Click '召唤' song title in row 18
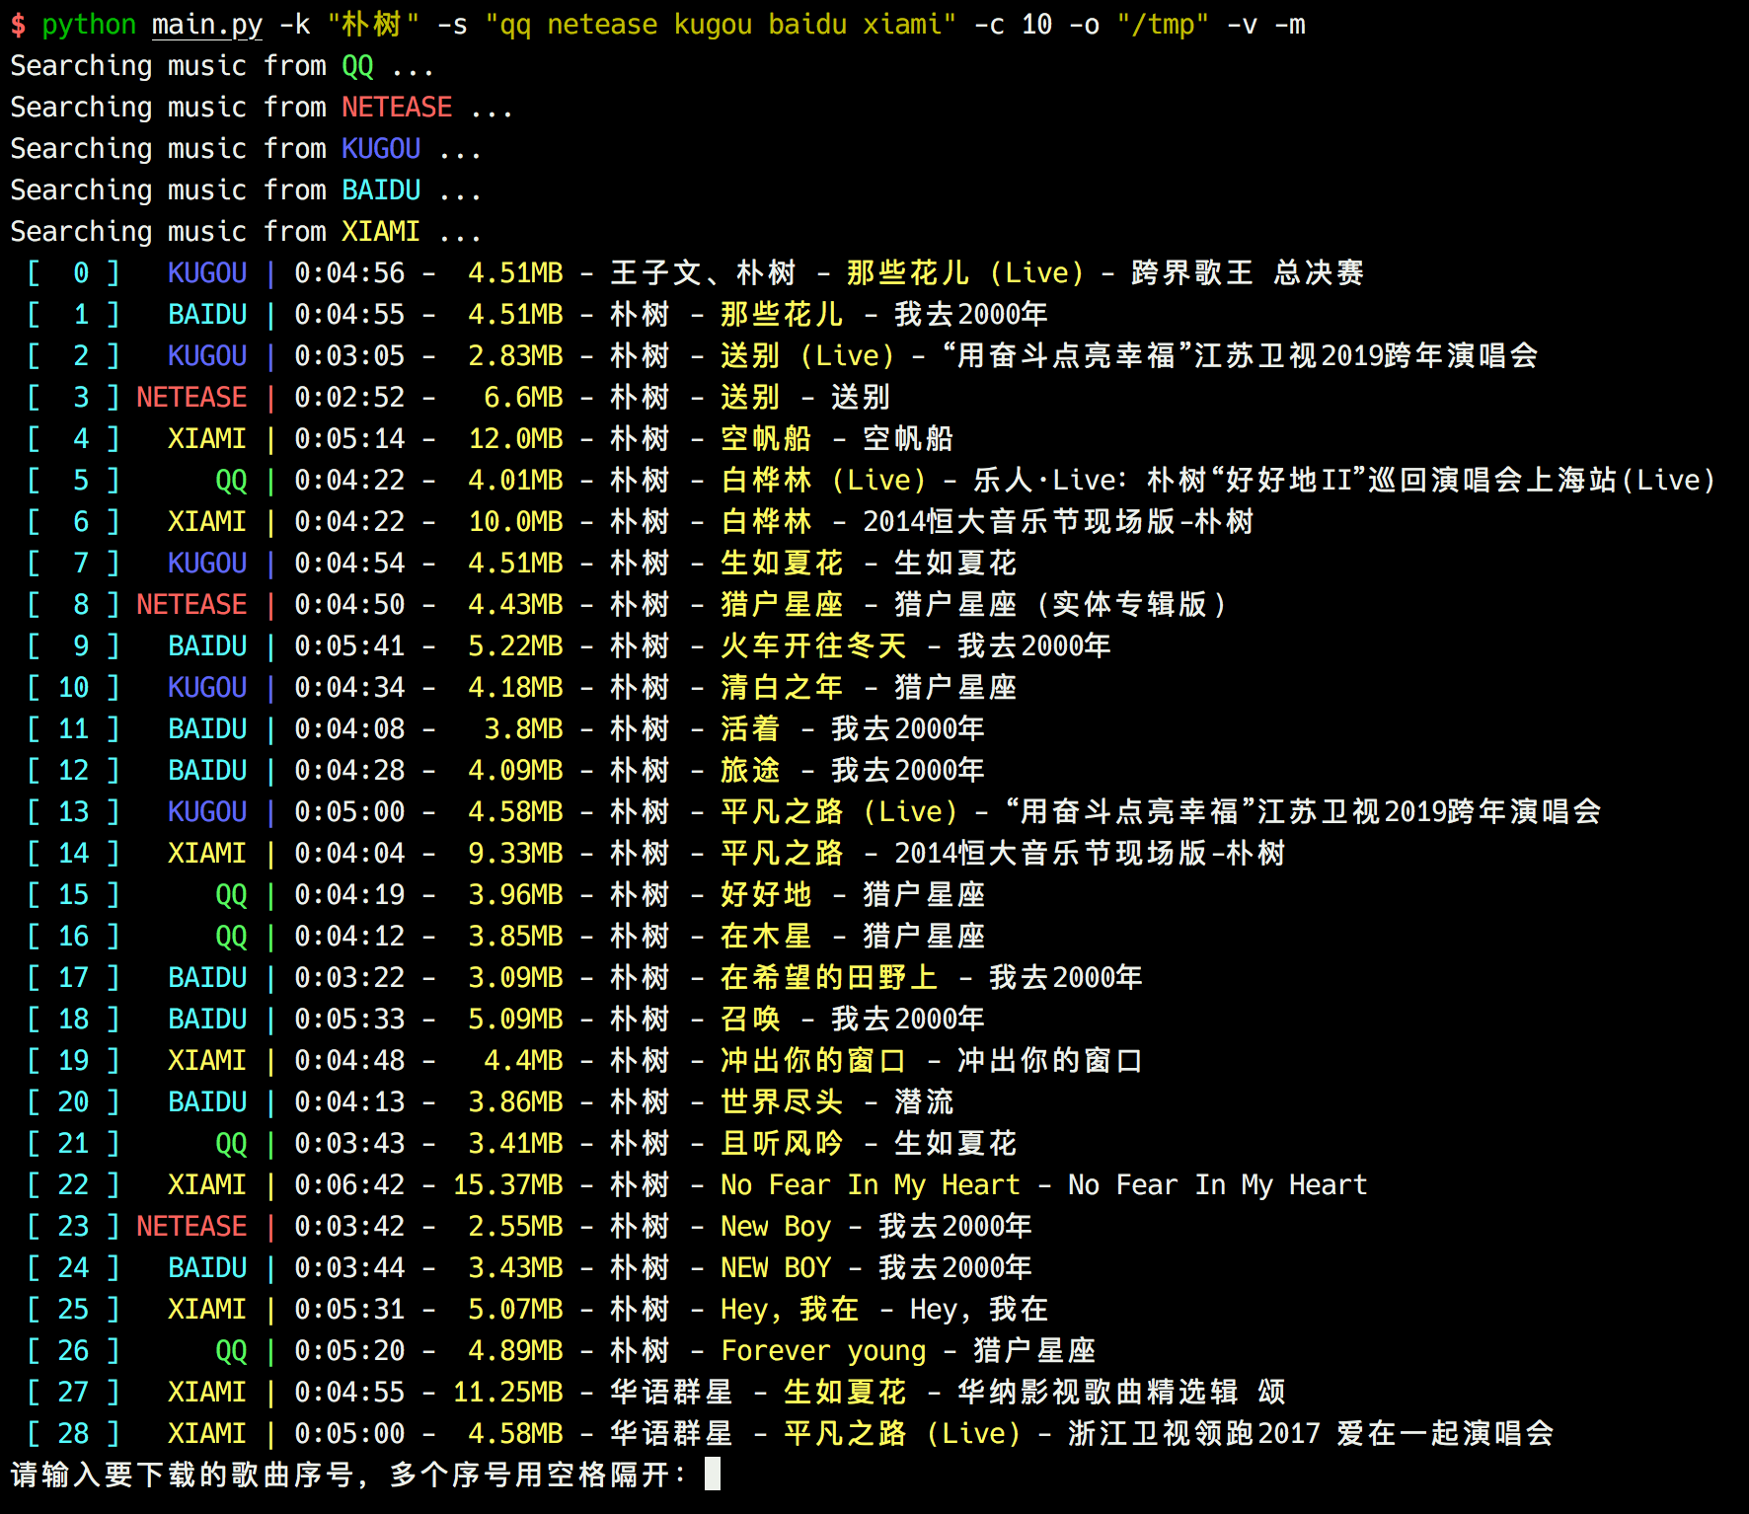This screenshot has height=1514, width=1749. click(750, 1019)
